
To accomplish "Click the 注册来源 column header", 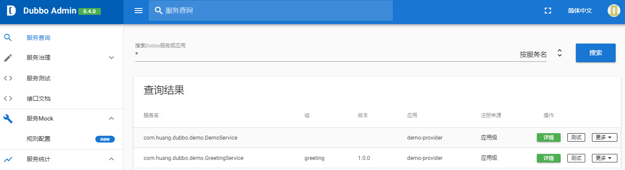I will pyautogui.click(x=491, y=115).
